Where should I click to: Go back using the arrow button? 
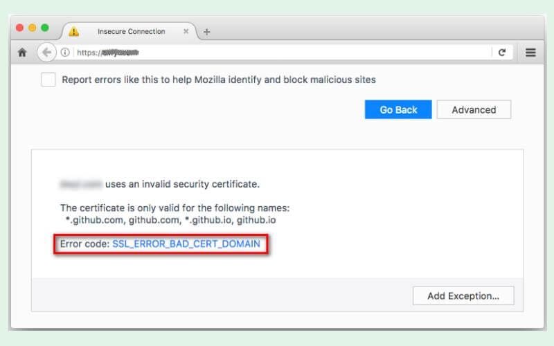[46, 53]
